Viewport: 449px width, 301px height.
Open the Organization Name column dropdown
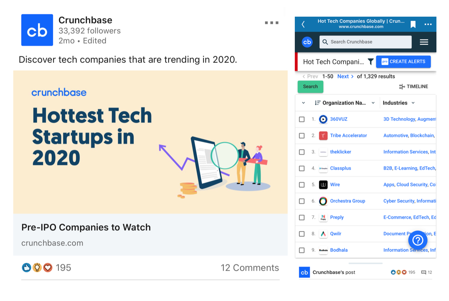tap(373, 103)
